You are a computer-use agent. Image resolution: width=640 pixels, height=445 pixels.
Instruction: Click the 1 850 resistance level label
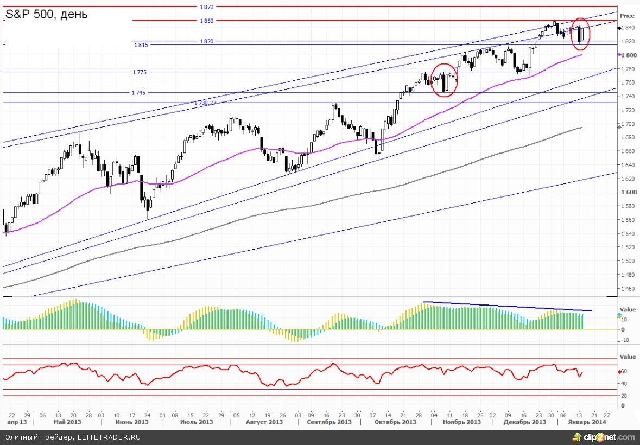point(206,21)
